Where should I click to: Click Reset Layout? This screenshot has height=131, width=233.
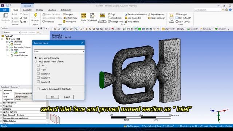[x=183, y=21]
